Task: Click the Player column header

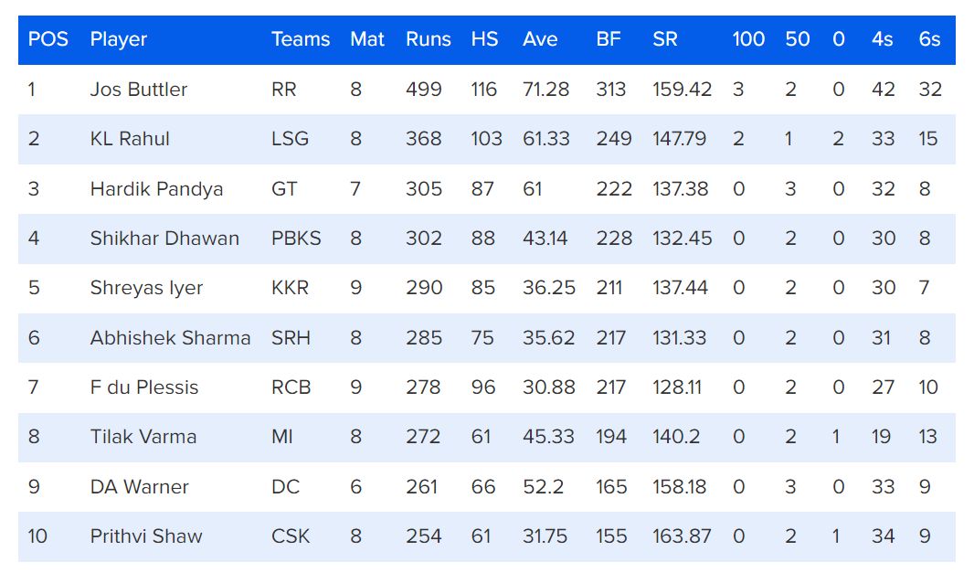Action: tap(119, 39)
